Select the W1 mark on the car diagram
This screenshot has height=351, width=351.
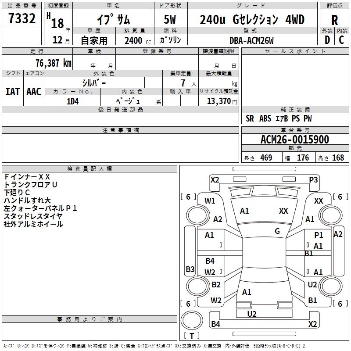(x=210, y=201)
